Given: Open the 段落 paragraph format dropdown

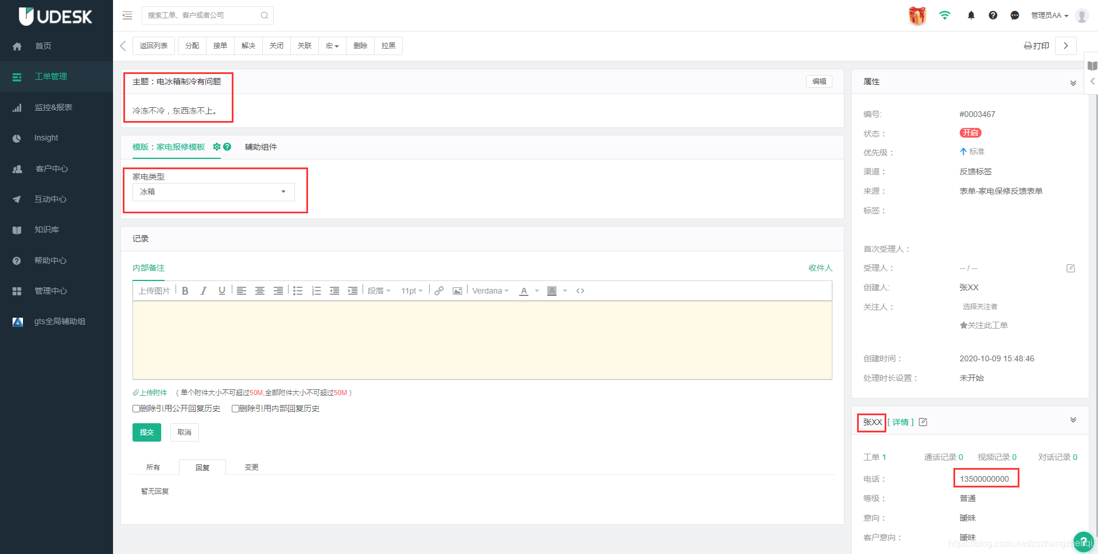Looking at the screenshot, I should click(379, 291).
